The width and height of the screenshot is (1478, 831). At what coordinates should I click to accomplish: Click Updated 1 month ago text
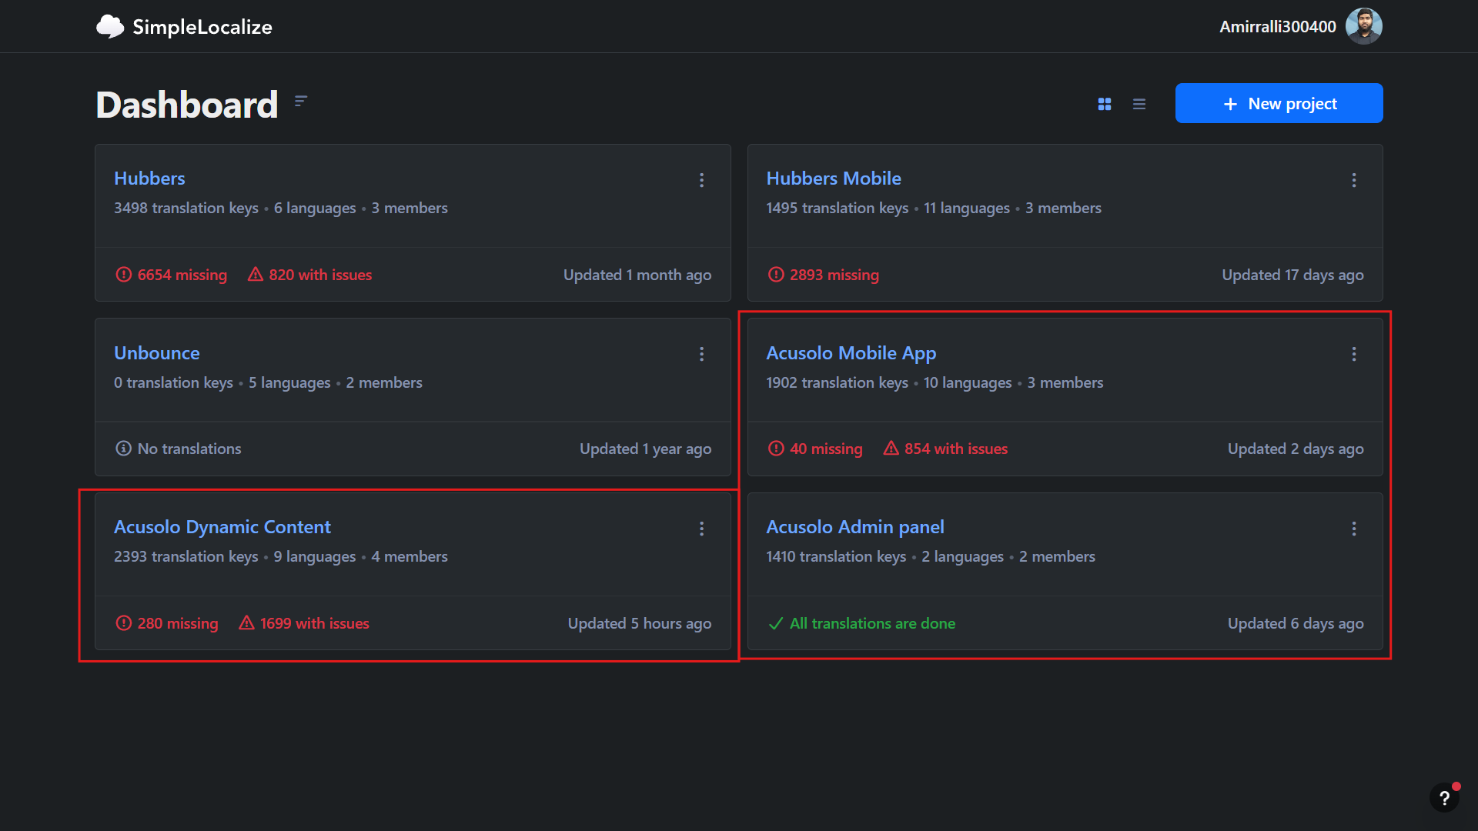point(637,275)
